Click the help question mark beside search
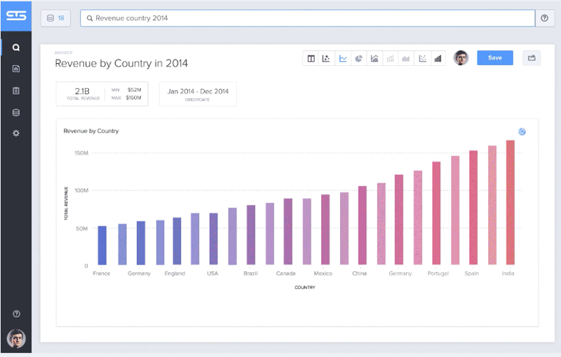Screen dimensions: 561x357 545,18
